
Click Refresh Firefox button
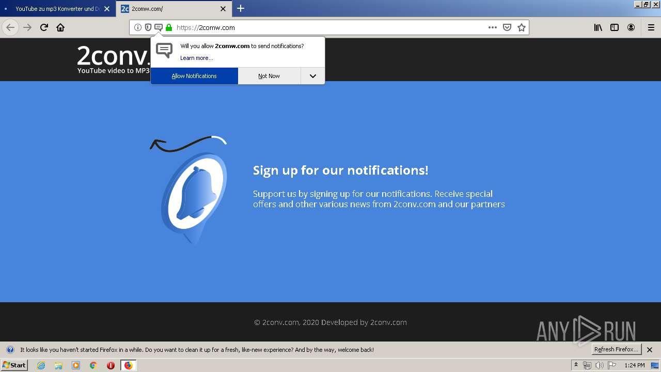pos(617,350)
